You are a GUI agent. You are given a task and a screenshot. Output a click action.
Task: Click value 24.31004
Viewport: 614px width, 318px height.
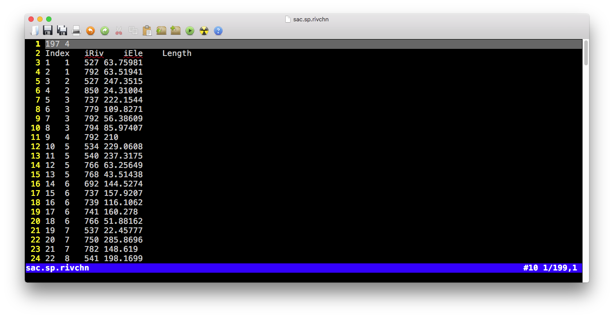point(123,91)
